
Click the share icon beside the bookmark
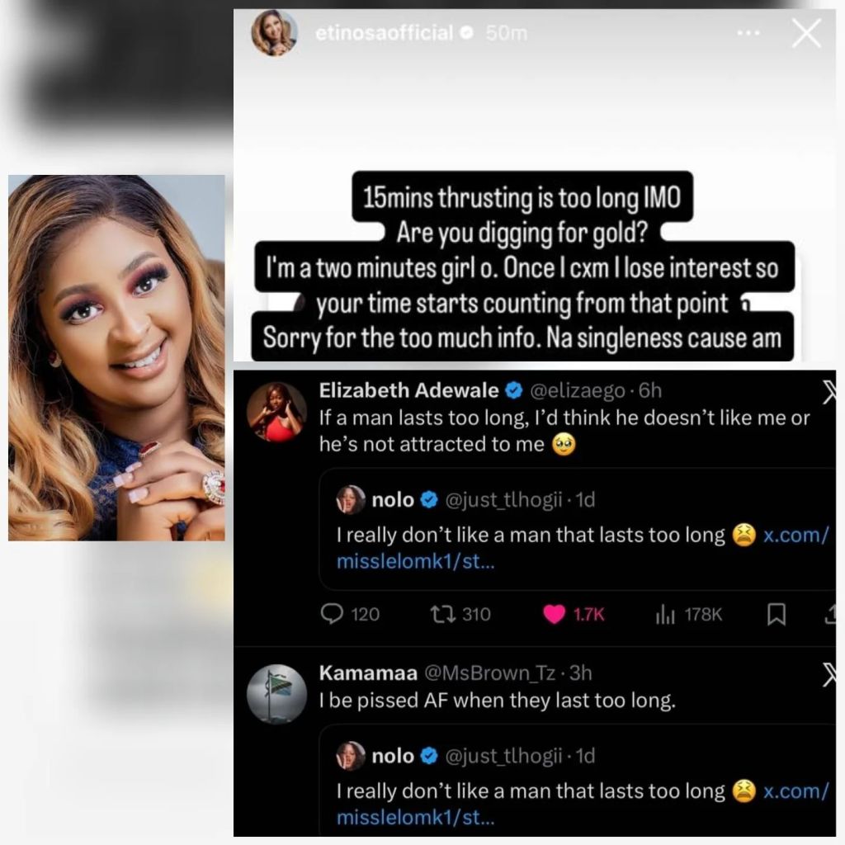(830, 614)
